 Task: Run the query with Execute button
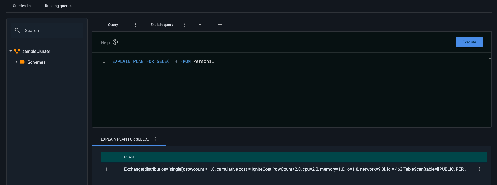(x=469, y=42)
